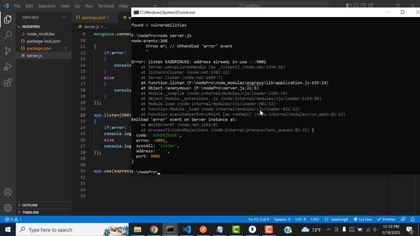Show hidden system tray icons chevron
Screen dimensions: 420x236
pyautogui.click(x=328, y=229)
